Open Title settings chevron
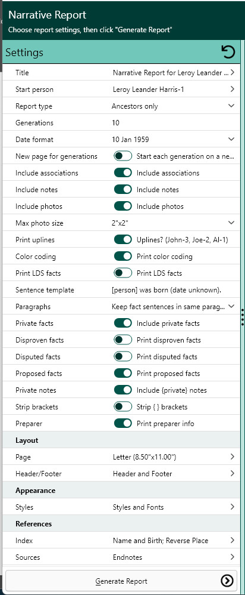245x595 pixels. pos(232,72)
